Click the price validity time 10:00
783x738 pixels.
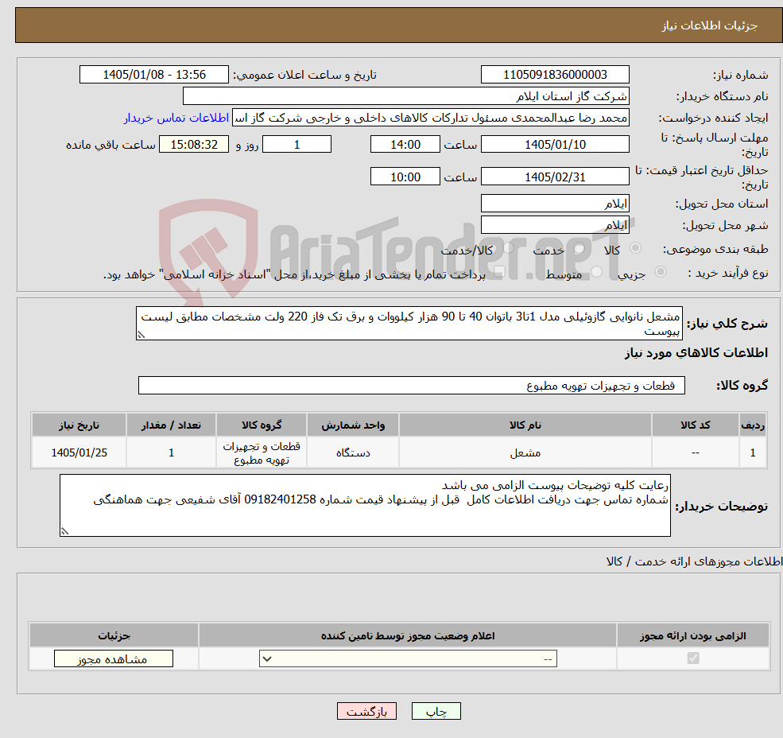[405, 177]
